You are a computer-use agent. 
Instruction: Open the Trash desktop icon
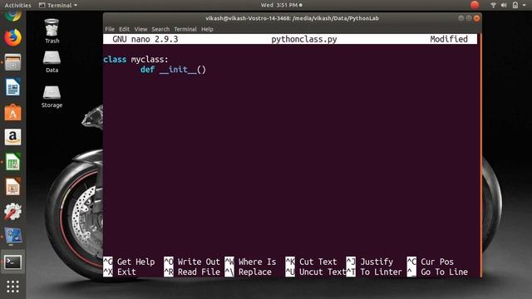[x=52, y=31]
